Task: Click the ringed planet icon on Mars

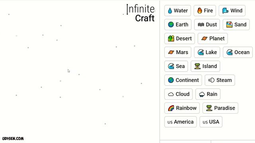Action: 171,52
